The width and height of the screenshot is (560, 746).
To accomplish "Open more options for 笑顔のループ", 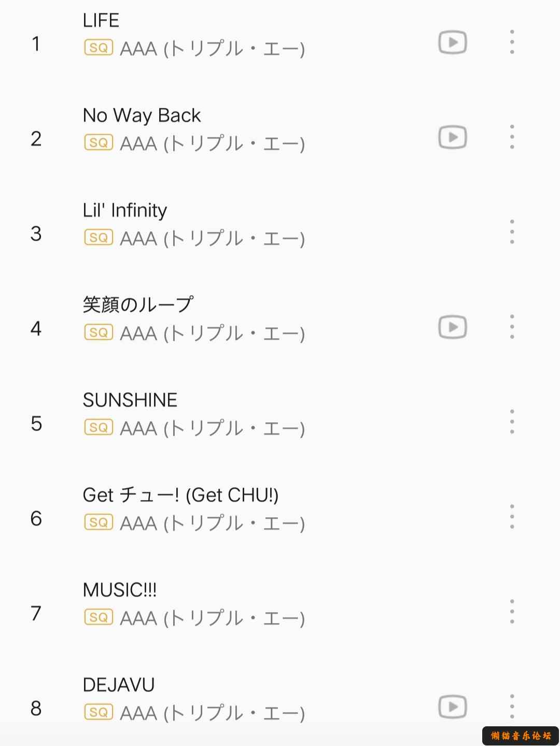I will 512,327.
